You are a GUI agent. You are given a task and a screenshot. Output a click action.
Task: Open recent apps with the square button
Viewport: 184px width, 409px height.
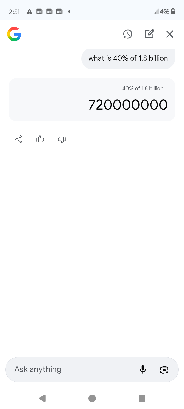pyautogui.click(x=142, y=398)
